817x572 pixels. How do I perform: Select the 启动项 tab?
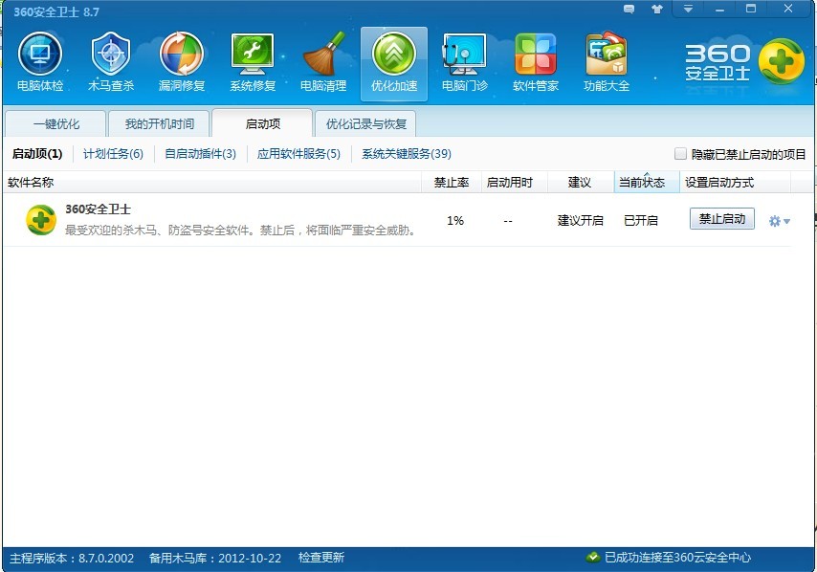(262, 124)
